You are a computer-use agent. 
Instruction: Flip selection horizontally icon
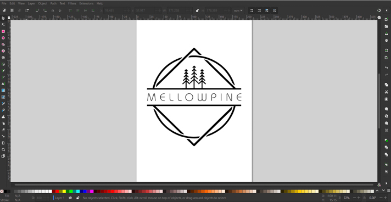[53, 10]
